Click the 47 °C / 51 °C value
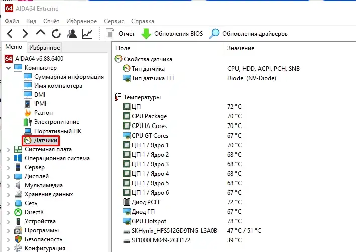Image resolution: width=356 pixels, height=252 pixels. coord(244,230)
